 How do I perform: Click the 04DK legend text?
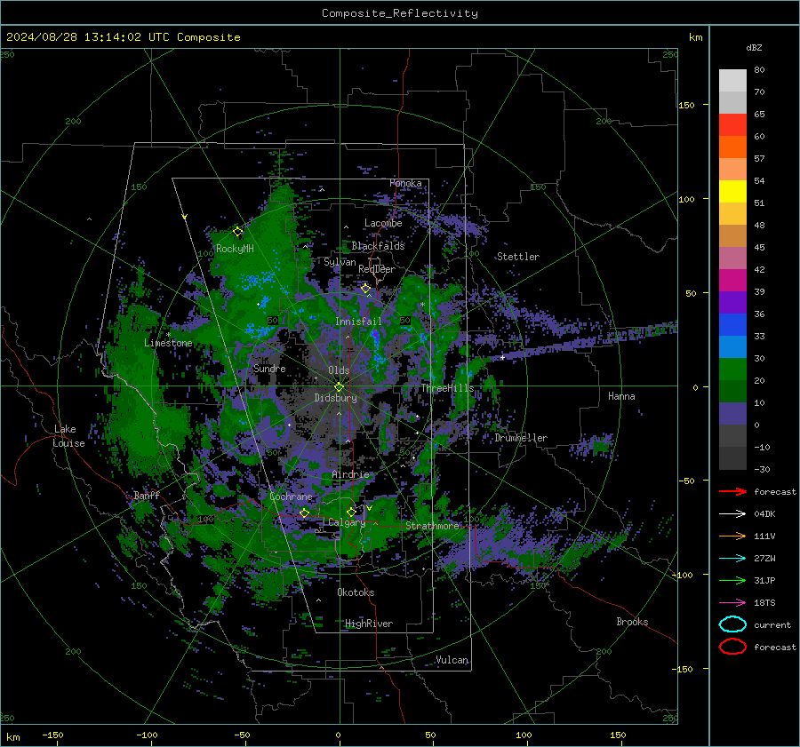pos(764,514)
